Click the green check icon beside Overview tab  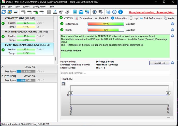coord(61,18)
